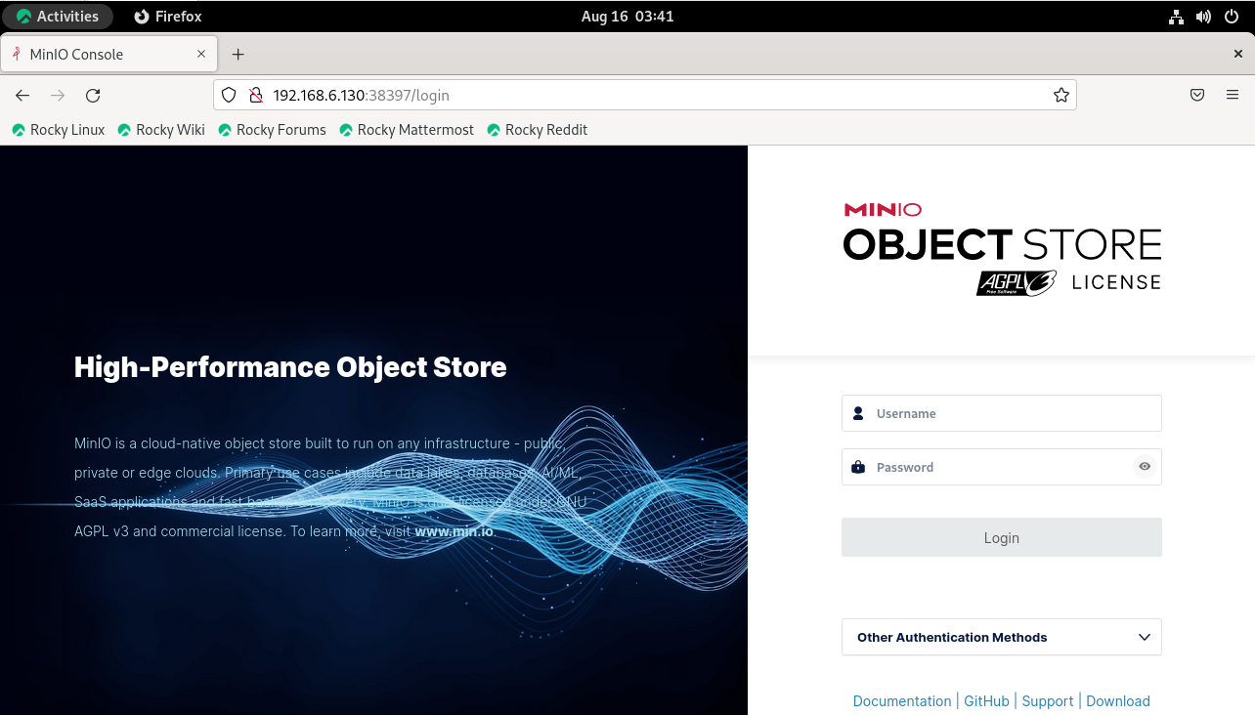Click the user icon in Username field

(858, 413)
